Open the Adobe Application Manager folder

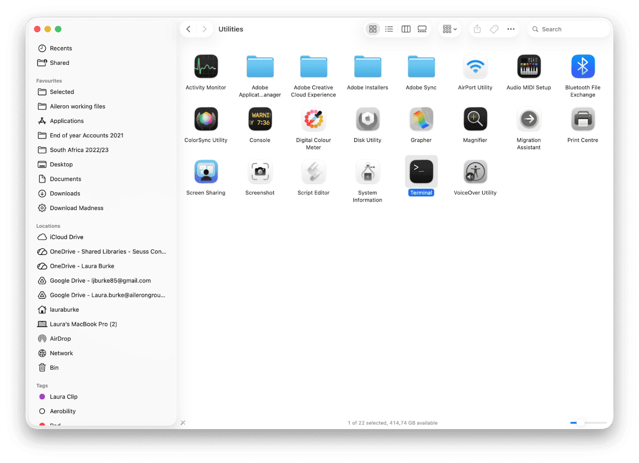(260, 66)
